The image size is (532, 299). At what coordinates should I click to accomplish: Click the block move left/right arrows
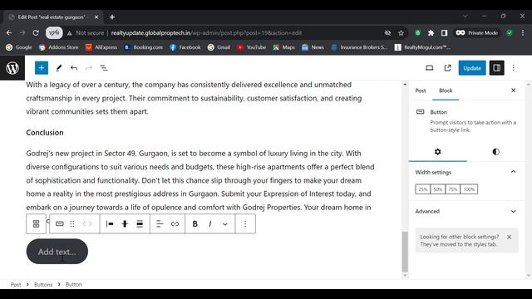[87, 223]
